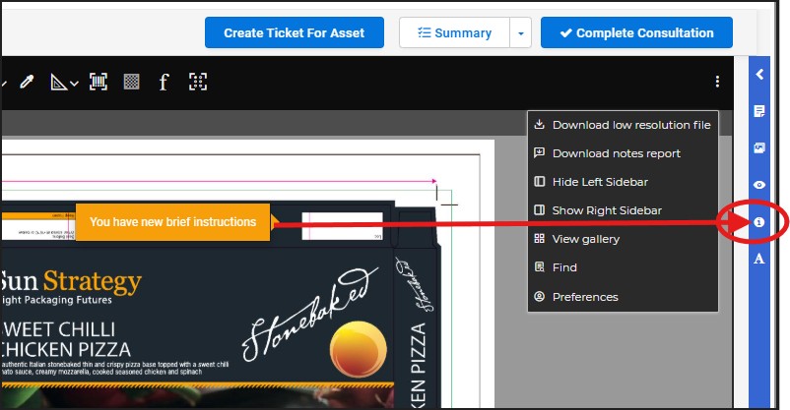This screenshot has width=790, height=410.
Task: Choose Download notes report
Action: pyautogui.click(x=623, y=153)
